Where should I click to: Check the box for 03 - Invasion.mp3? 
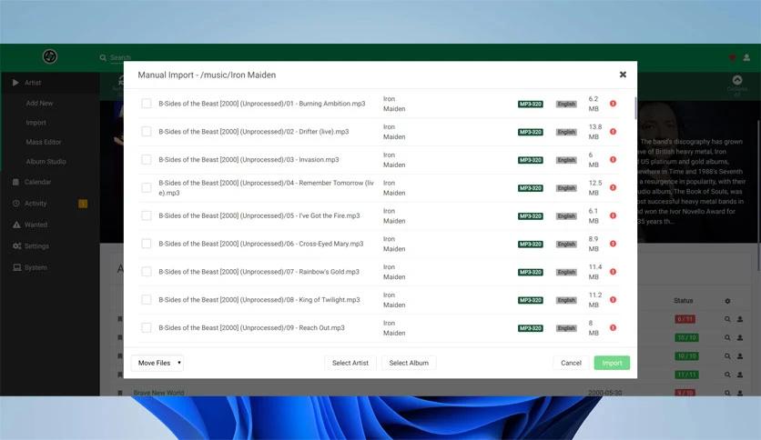click(146, 159)
